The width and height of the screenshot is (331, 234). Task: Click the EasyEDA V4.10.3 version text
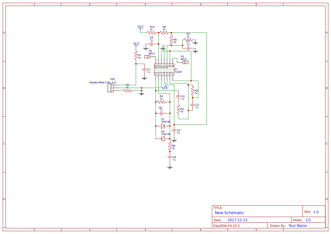pos(227,226)
